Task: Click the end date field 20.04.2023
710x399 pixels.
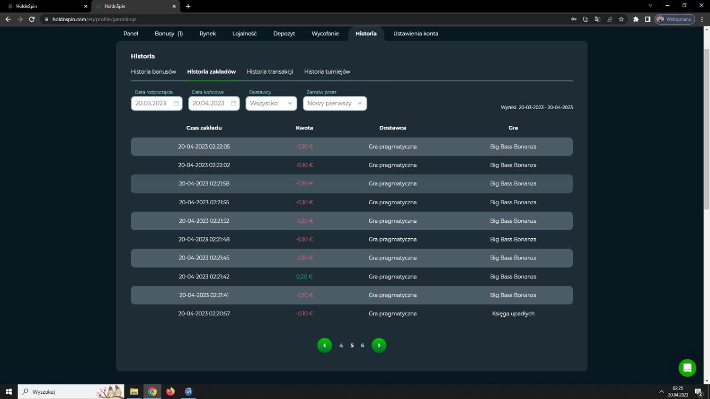Action: point(214,103)
